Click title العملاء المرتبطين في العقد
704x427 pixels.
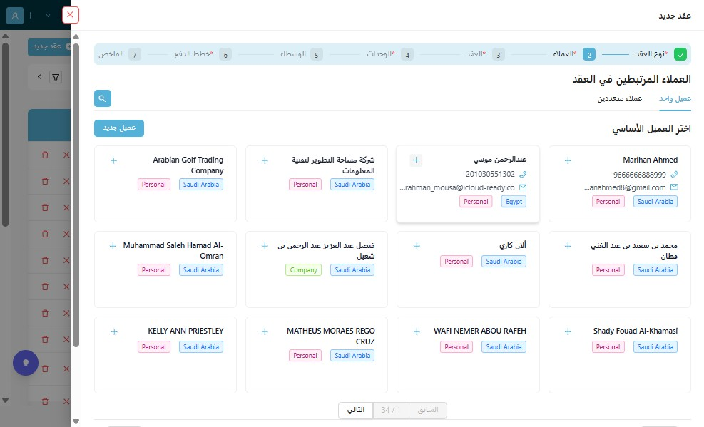pyautogui.click(x=632, y=79)
